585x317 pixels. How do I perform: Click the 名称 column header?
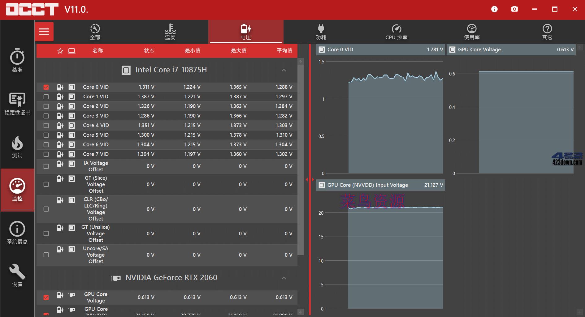(98, 51)
